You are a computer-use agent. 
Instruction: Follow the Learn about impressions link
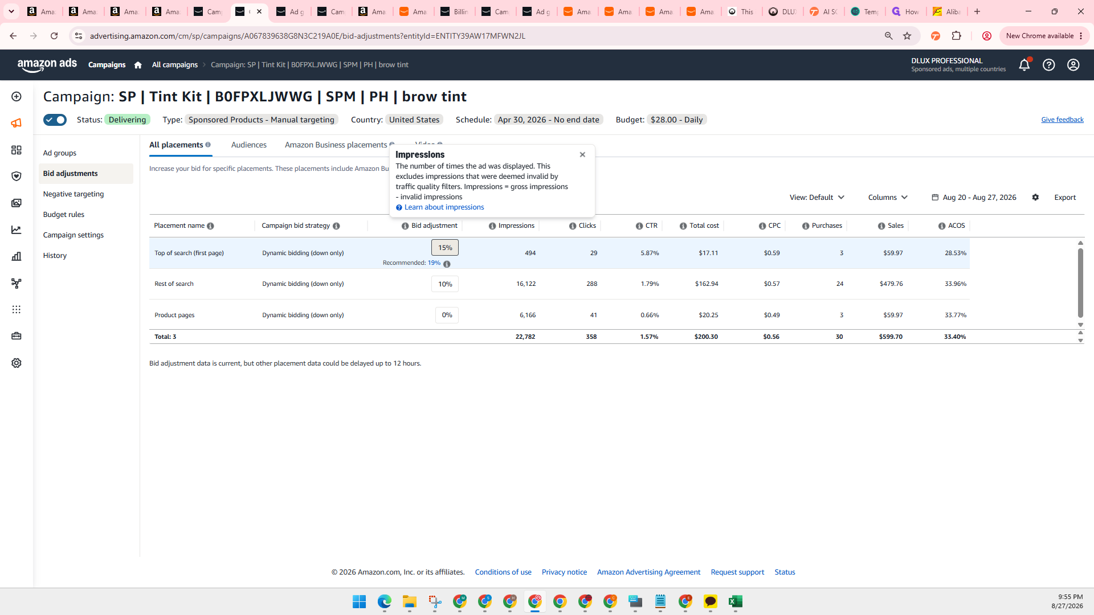pyautogui.click(x=444, y=207)
